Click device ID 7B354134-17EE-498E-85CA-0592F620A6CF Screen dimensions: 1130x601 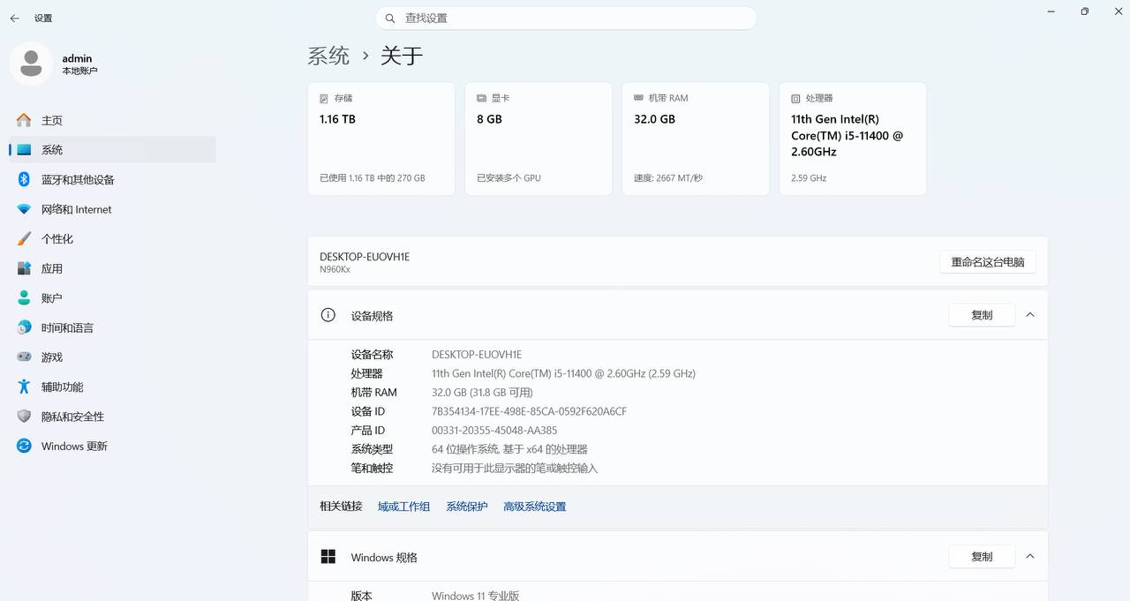pos(529,411)
